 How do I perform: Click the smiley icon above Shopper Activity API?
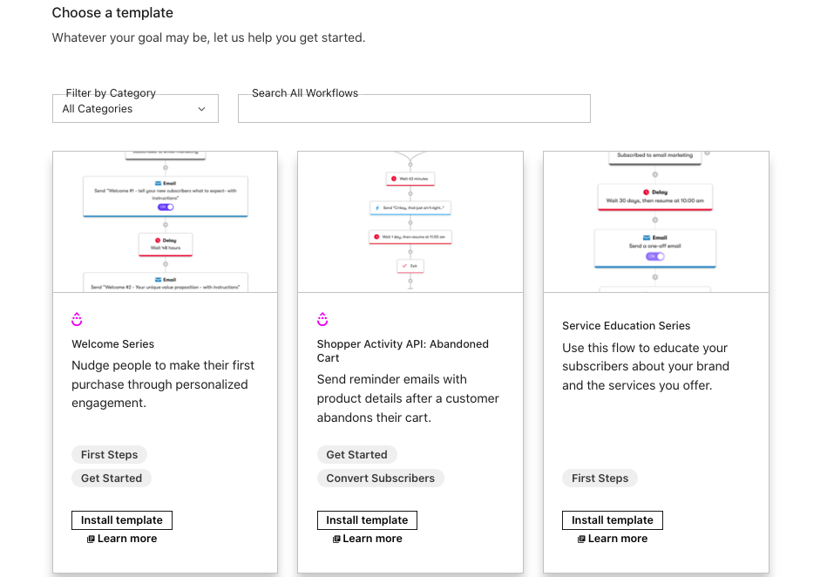[x=322, y=319]
